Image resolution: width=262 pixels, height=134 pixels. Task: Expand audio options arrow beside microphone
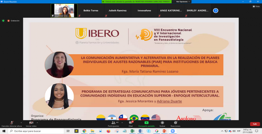click(x=21, y=123)
